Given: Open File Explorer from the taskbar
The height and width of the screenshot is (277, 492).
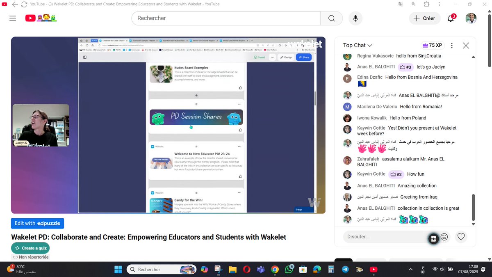Looking at the screenshot, I should click(x=232, y=270).
